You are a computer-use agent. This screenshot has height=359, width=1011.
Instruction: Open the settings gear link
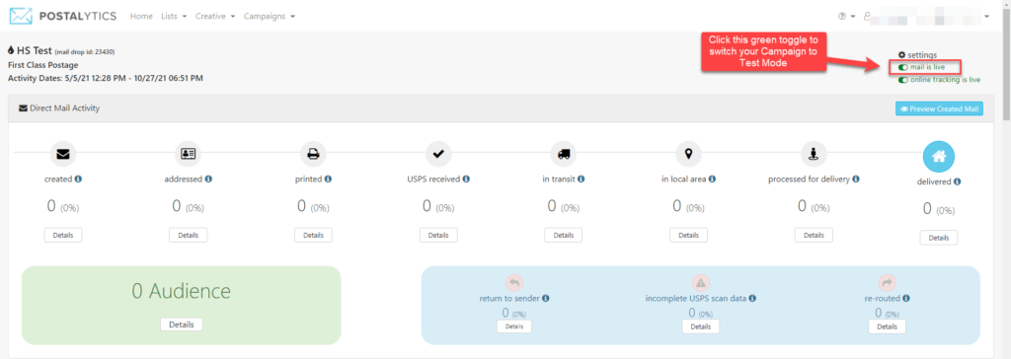click(x=917, y=55)
